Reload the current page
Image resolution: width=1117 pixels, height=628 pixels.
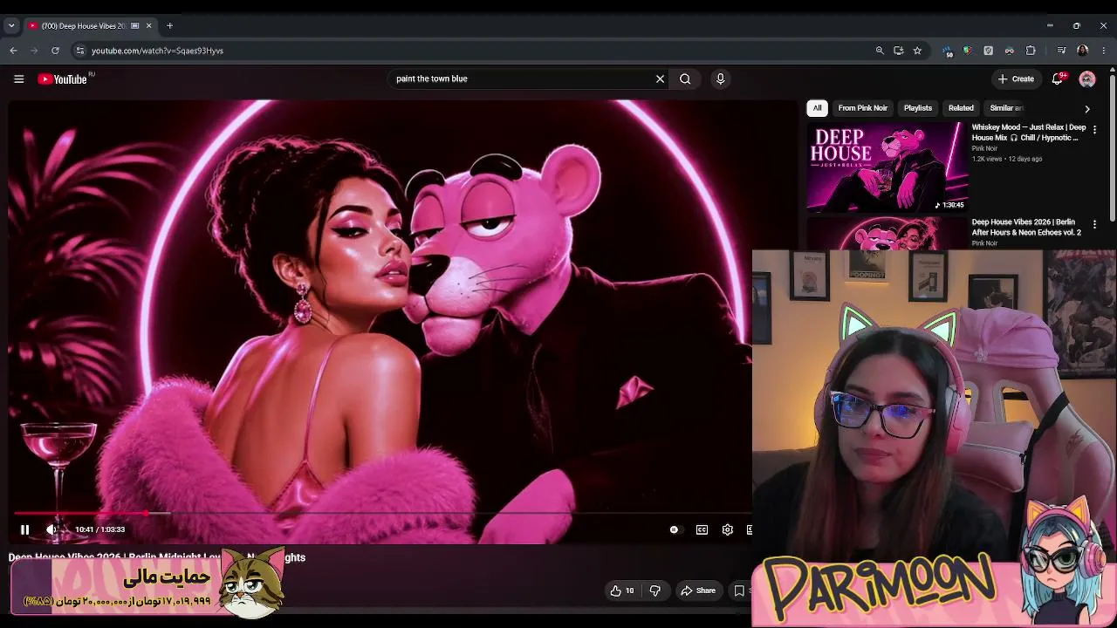point(55,51)
